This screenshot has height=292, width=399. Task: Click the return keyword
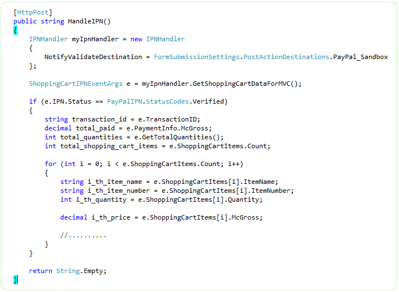(41, 271)
